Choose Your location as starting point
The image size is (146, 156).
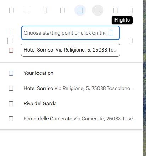(71, 73)
